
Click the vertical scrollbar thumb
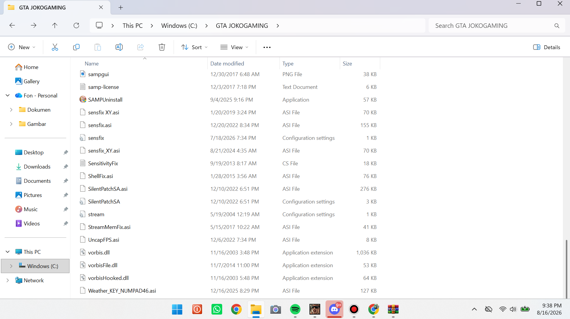(x=566, y=269)
